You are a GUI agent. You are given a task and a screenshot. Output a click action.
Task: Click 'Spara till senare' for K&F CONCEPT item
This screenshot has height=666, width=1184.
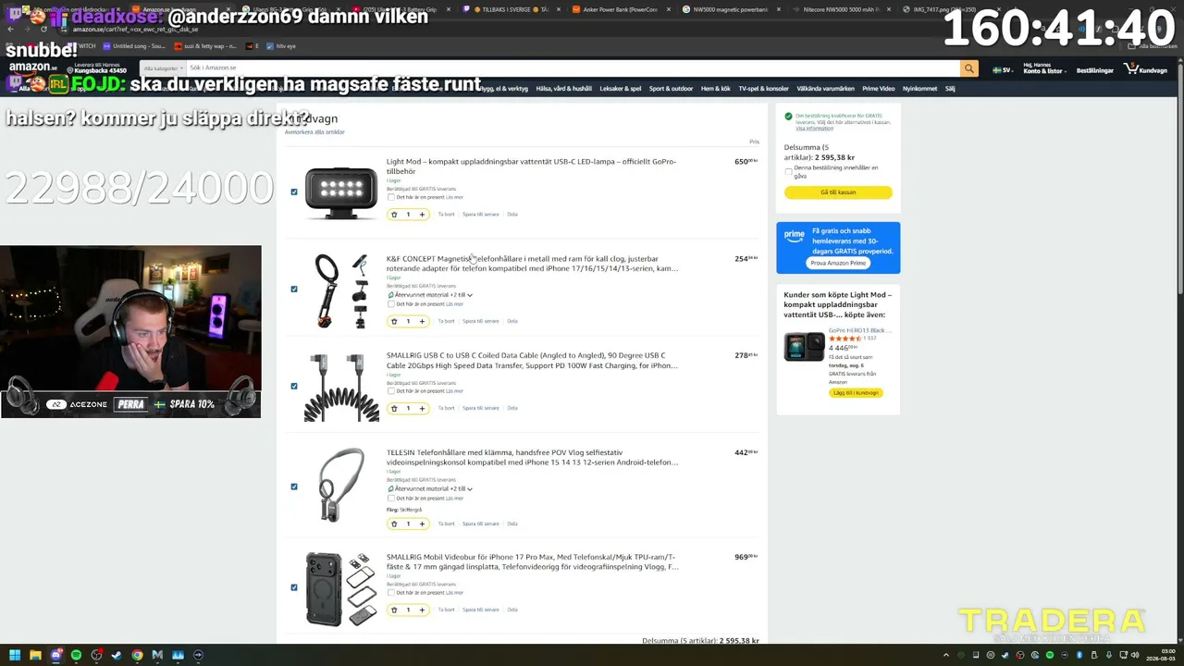click(x=481, y=321)
